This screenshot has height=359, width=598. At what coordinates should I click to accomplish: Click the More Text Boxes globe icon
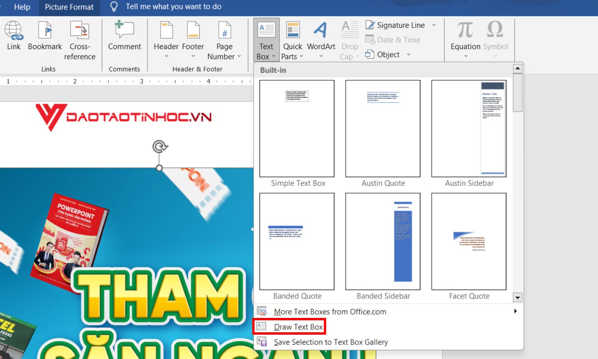262,311
